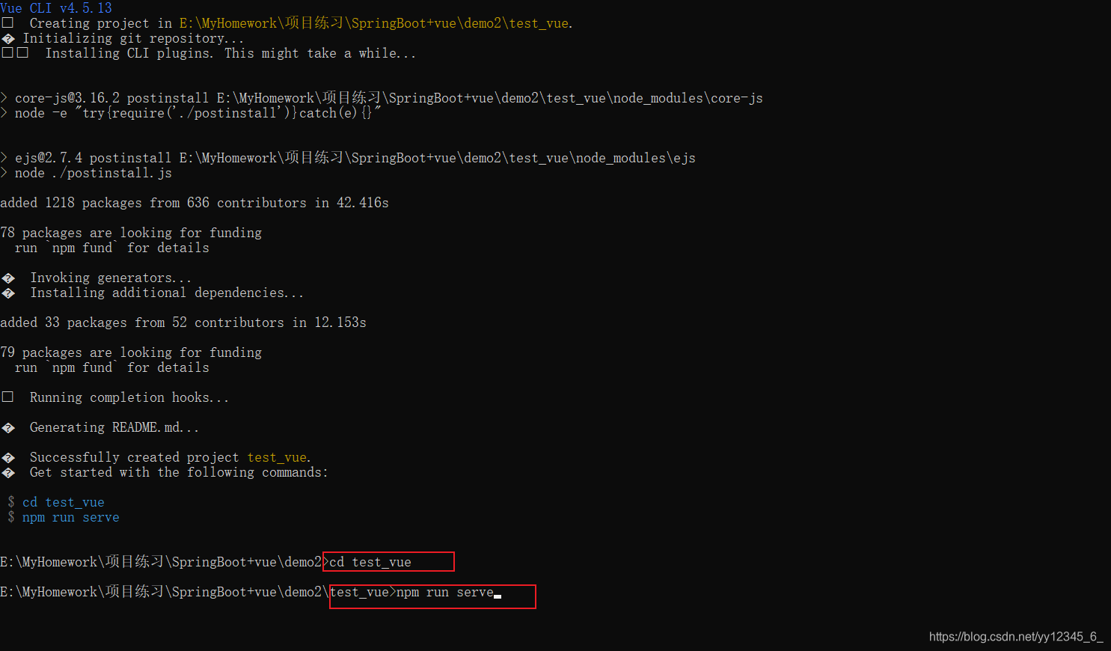
Task: Click 'Installing CLI plugins' line
Action: tap(209, 53)
